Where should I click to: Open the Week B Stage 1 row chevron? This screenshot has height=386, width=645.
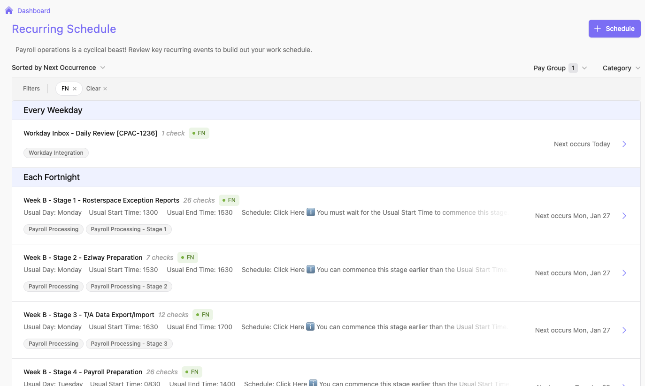[624, 216]
